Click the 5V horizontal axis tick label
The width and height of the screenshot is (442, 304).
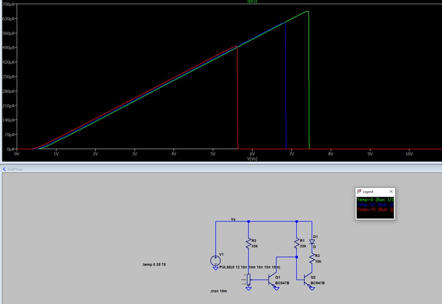point(213,154)
